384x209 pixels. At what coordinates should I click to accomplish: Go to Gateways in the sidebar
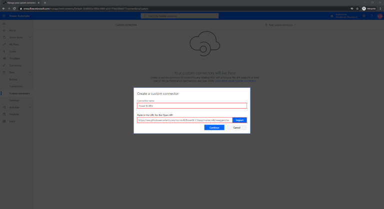[x=14, y=100]
